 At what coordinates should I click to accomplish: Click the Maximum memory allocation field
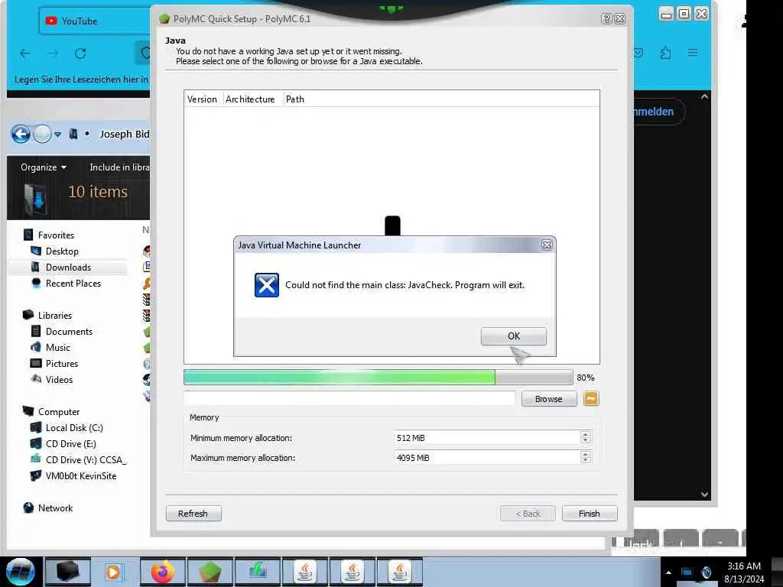(x=487, y=458)
